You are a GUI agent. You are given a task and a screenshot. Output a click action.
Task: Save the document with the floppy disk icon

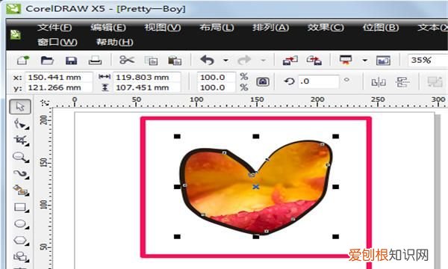71,61
